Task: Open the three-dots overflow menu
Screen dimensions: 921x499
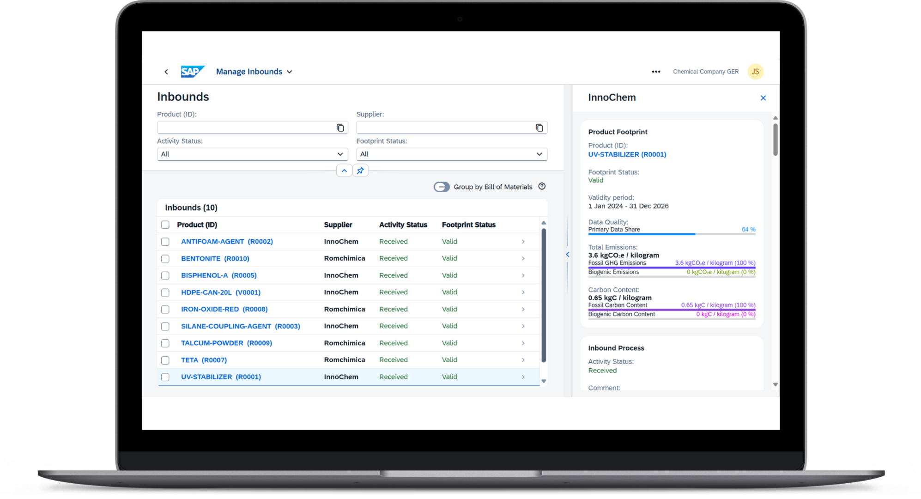Action: click(656, 72)
